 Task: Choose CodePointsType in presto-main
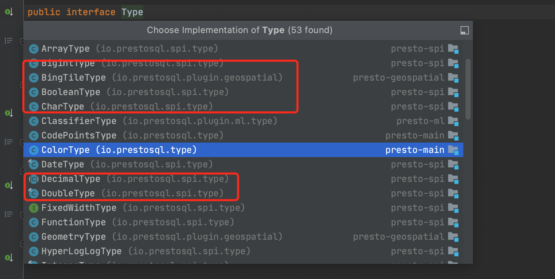[243, 135]
